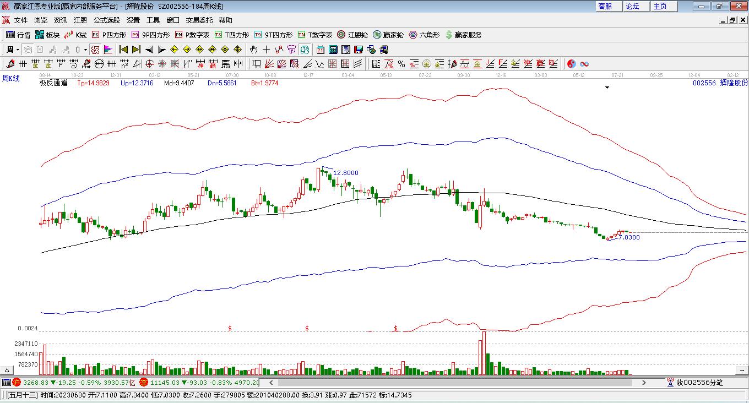Screen dimensions: 749x403
Task: Open the calculator icon in toolbar
Action: 333,50
